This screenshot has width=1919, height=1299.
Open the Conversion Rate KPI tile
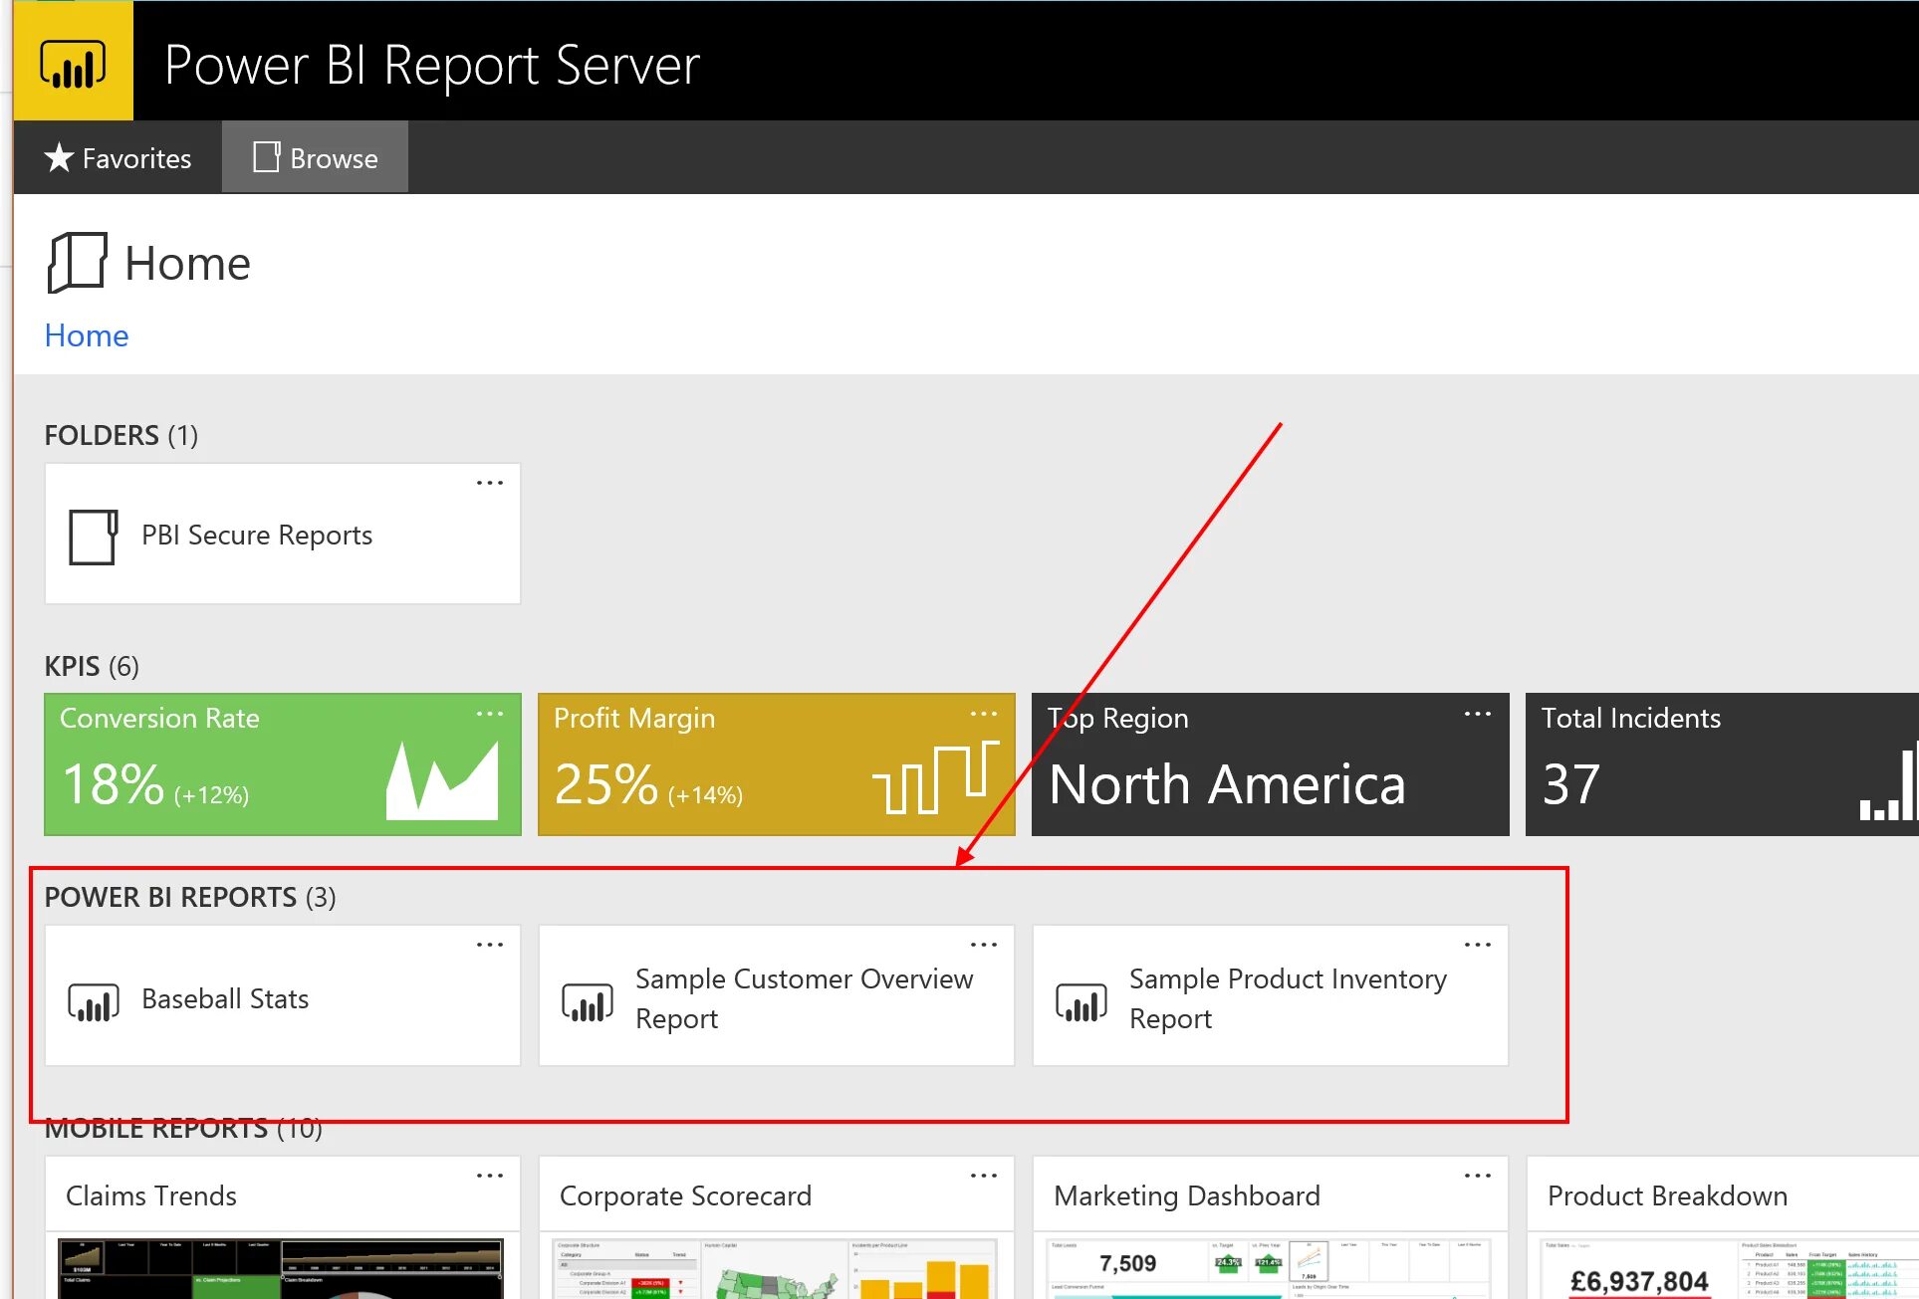(x=283, y=764)
